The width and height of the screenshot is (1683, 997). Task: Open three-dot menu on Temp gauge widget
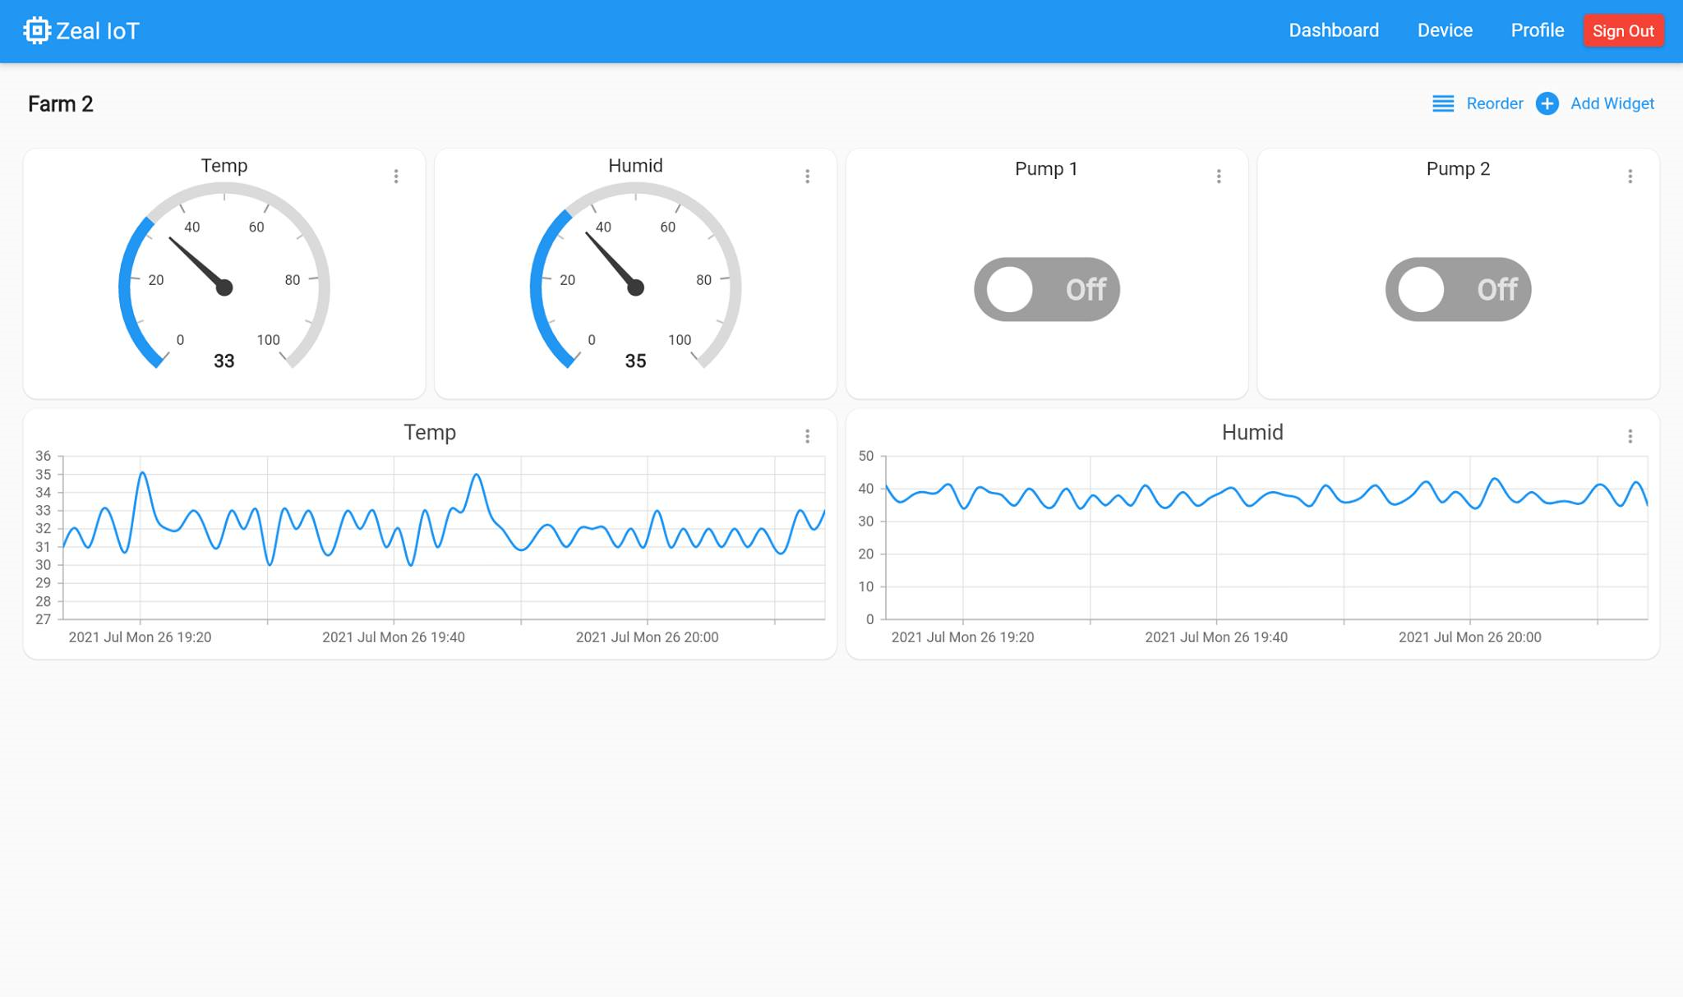coord(396,177)
